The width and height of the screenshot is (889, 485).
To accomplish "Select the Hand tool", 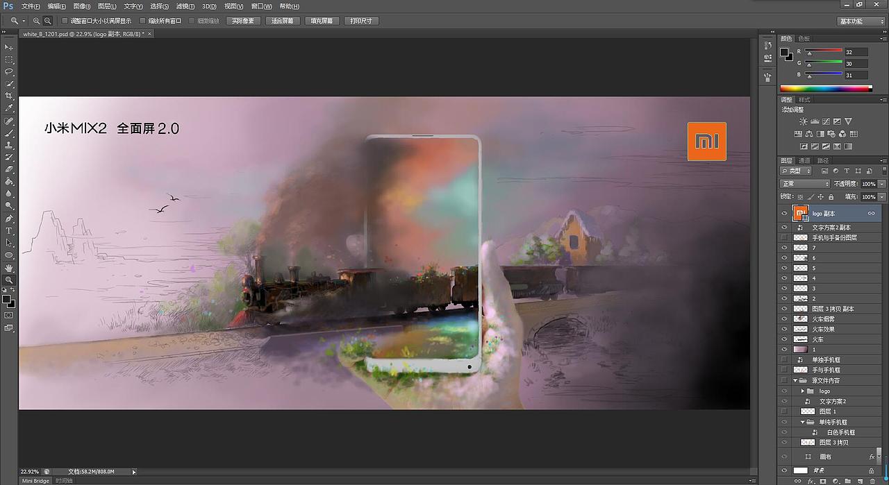I will pos(9,267).
